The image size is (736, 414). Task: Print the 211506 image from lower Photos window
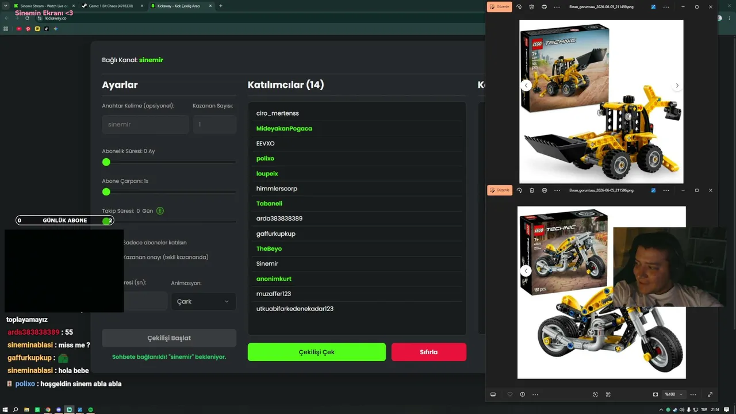pyautogui.click(x=544, y=190)
